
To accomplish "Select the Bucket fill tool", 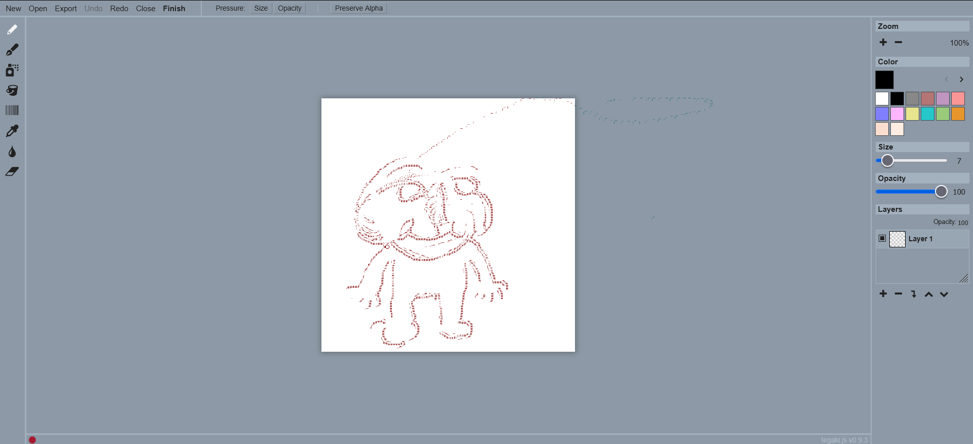I will pyautogui.click(x=12, y=90).
